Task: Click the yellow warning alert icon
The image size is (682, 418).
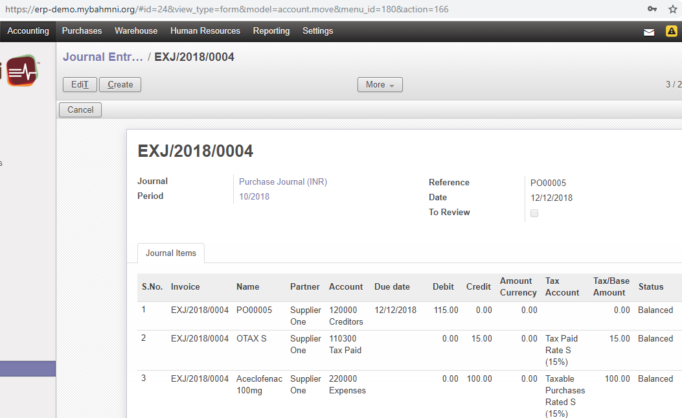Action: (672, 31)
